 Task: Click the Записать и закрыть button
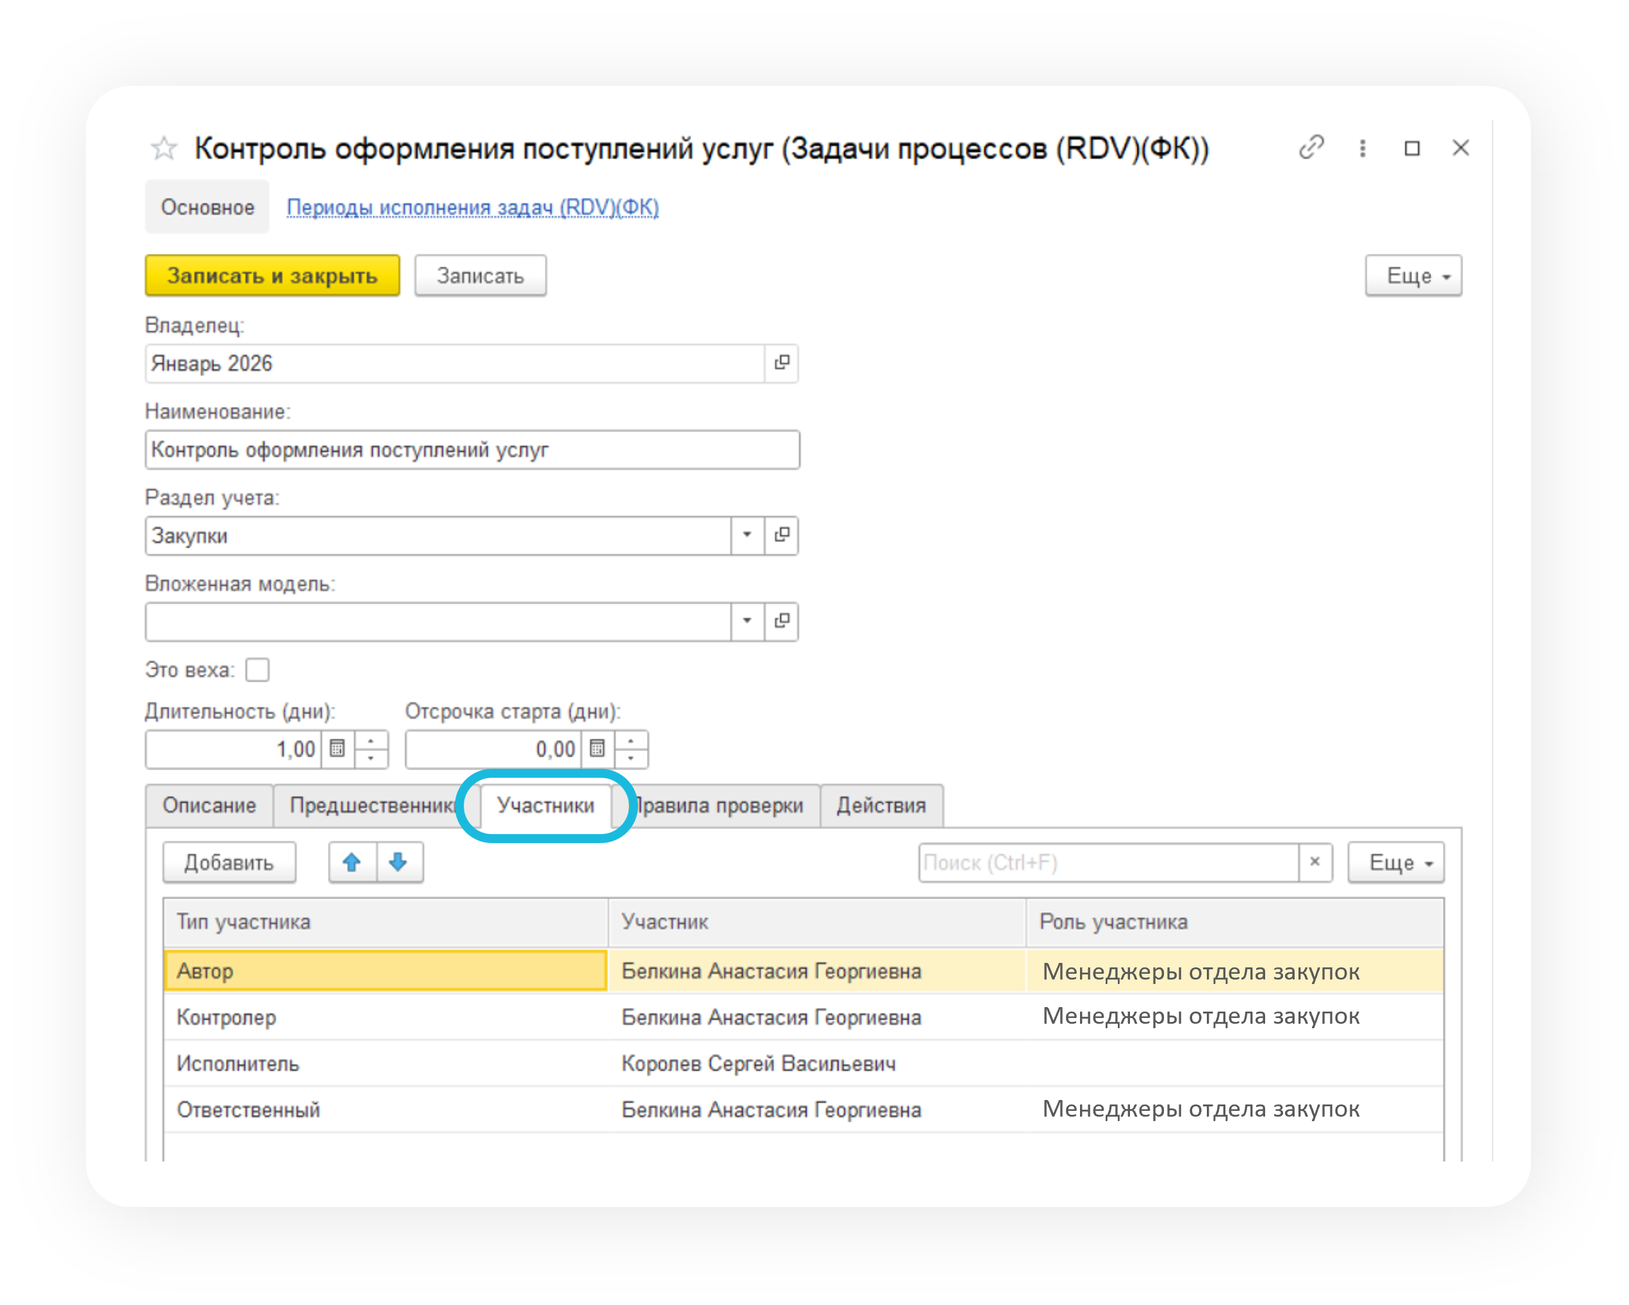tap(272, 276)
